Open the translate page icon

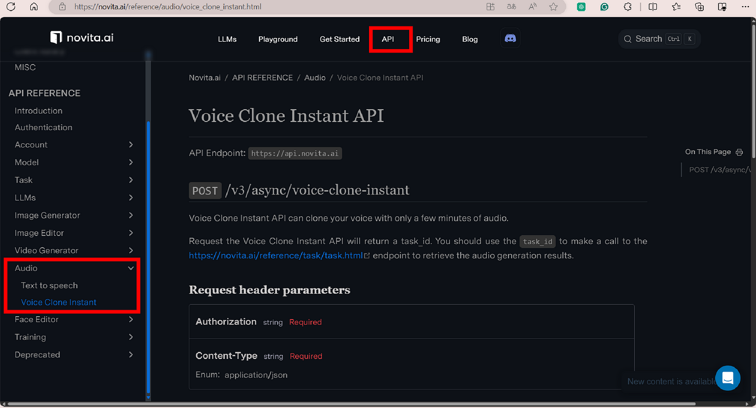[511, 7]
